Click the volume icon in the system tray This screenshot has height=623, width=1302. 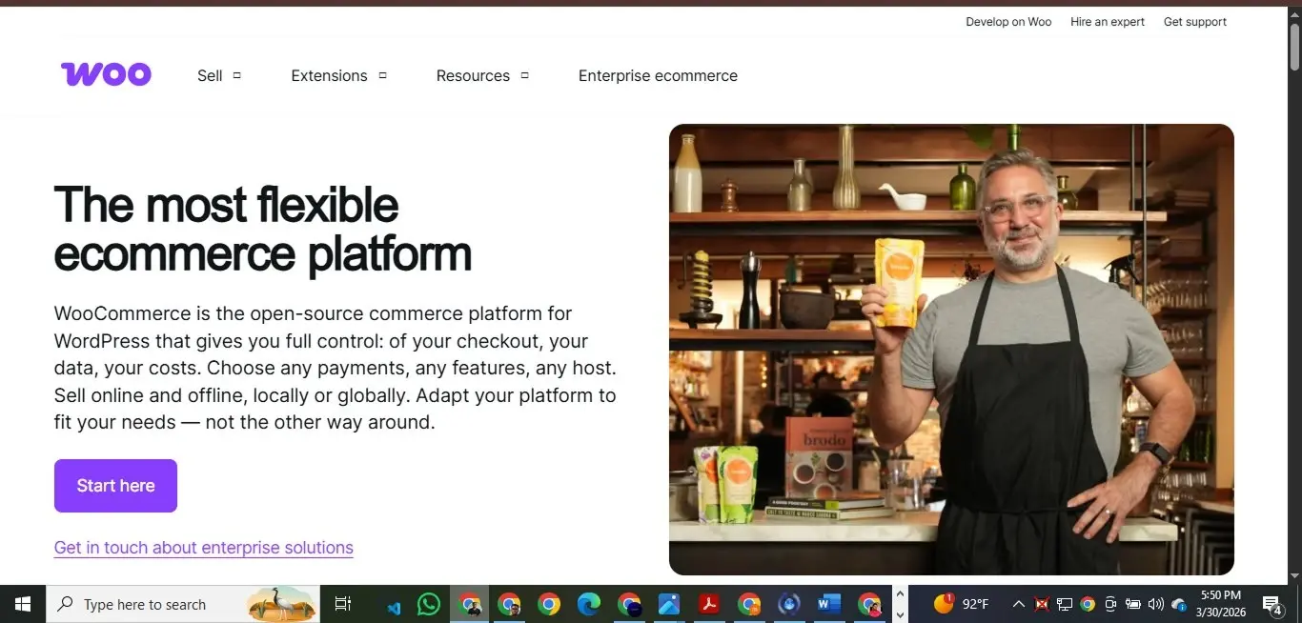coord(1155,603)
